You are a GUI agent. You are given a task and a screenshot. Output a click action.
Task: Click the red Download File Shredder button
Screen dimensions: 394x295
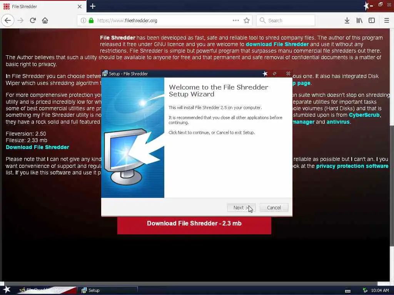click(194, 225)
